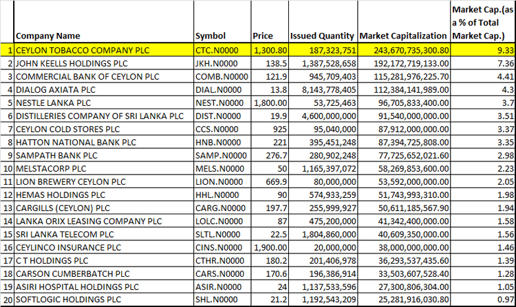Select symbol CCS.N0000
The height and width of the screenshot is (307, 516).
point(222,129)
